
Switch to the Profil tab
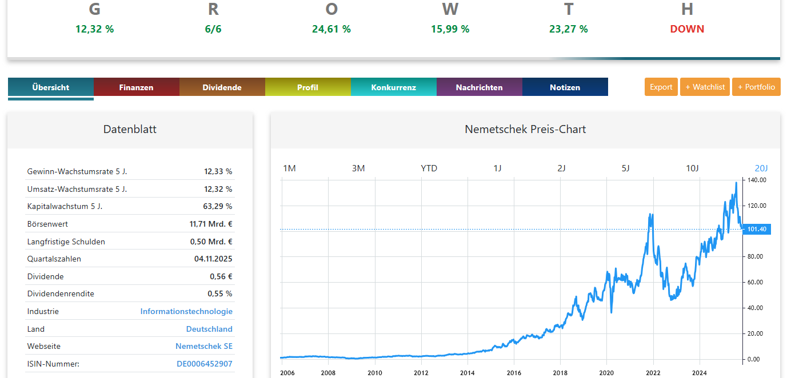[x=307, y=87]
